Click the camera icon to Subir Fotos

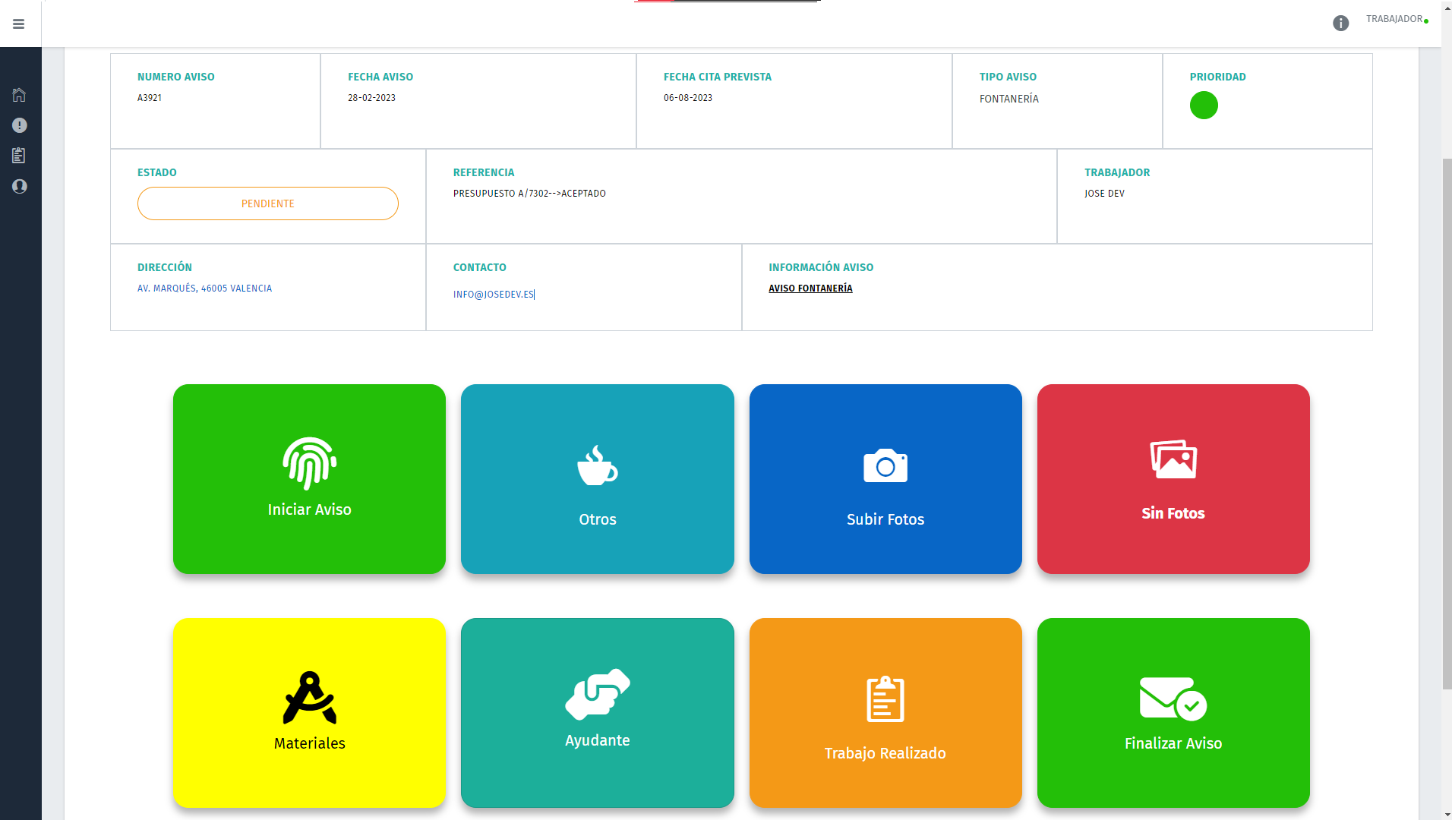pyautogui.click(x=885, y=466)
